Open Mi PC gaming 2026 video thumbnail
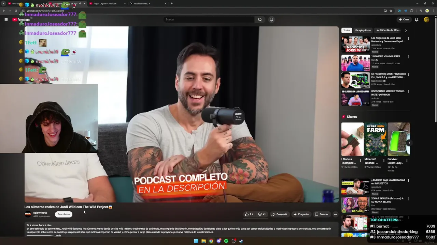 click(356, 80)
